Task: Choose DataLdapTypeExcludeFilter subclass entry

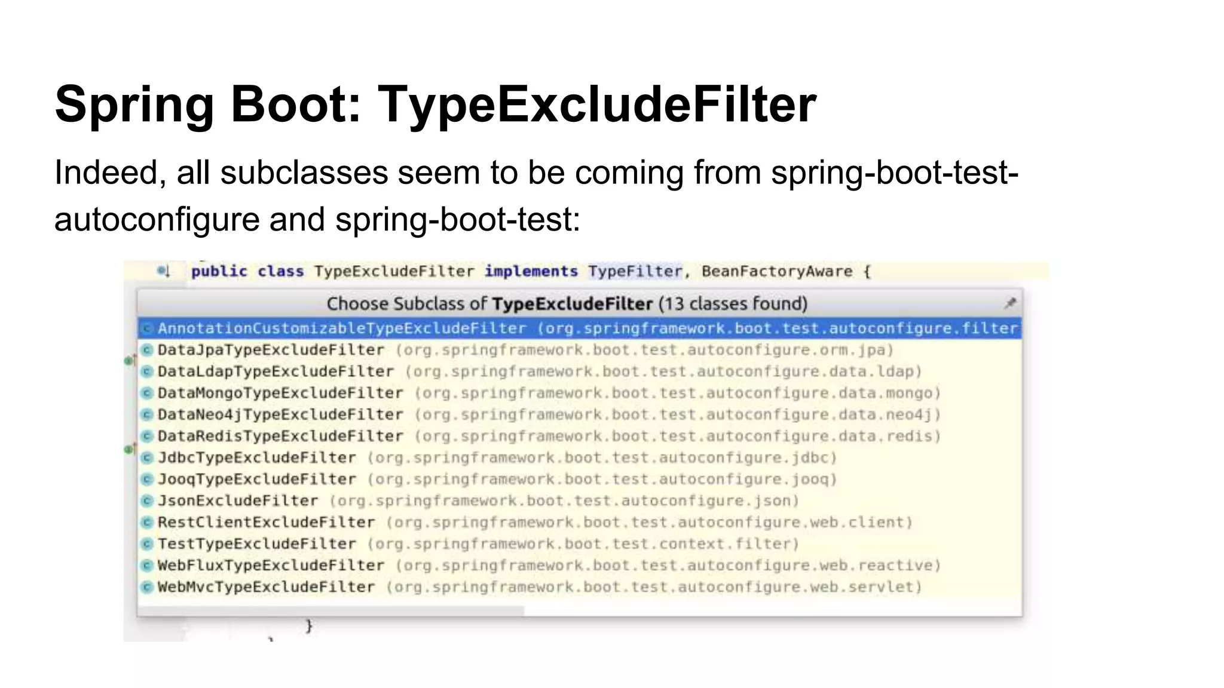Action: [x=276, y=371]
